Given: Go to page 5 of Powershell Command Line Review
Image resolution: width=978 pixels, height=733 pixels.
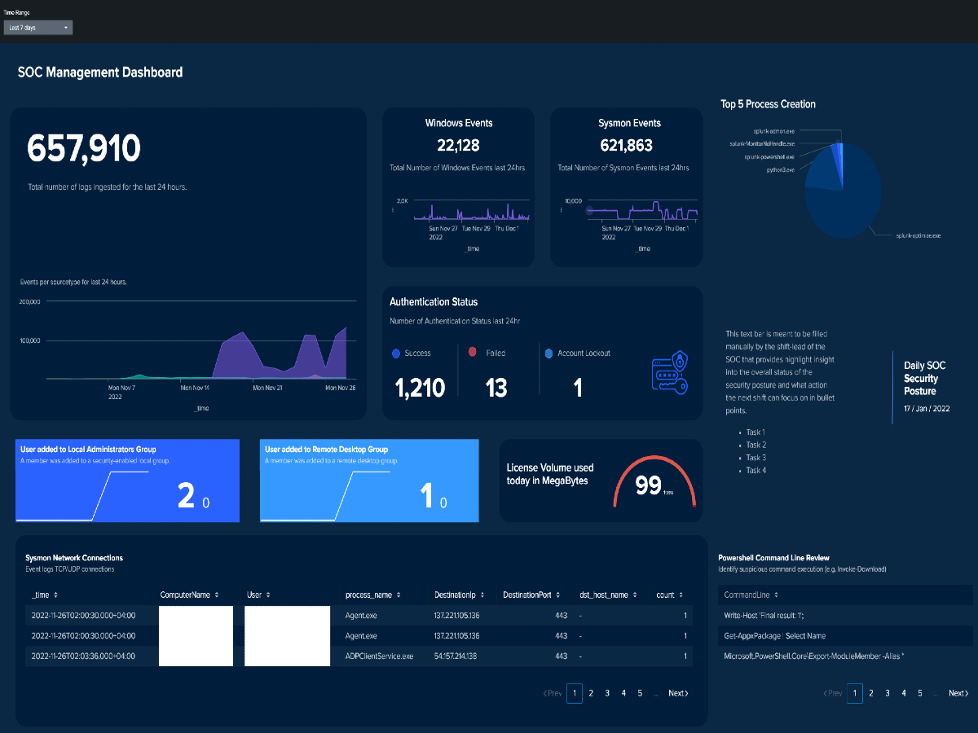Looking at the screenshot, I should [920, 693].
